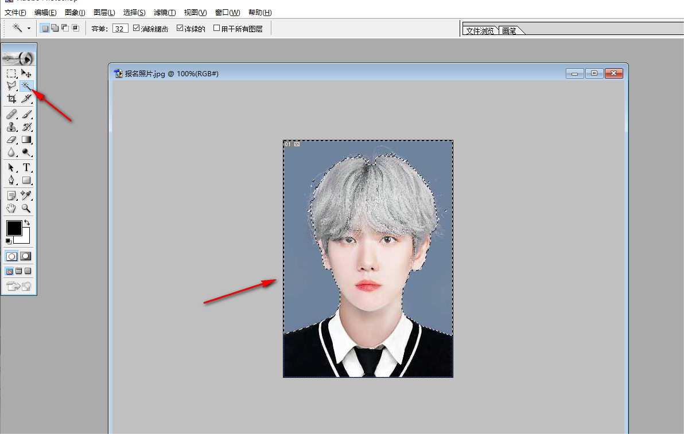Open the Magic Wand tool preset dropdown
Viewport: 684px width, 434px height.
[x=29, y=28]
